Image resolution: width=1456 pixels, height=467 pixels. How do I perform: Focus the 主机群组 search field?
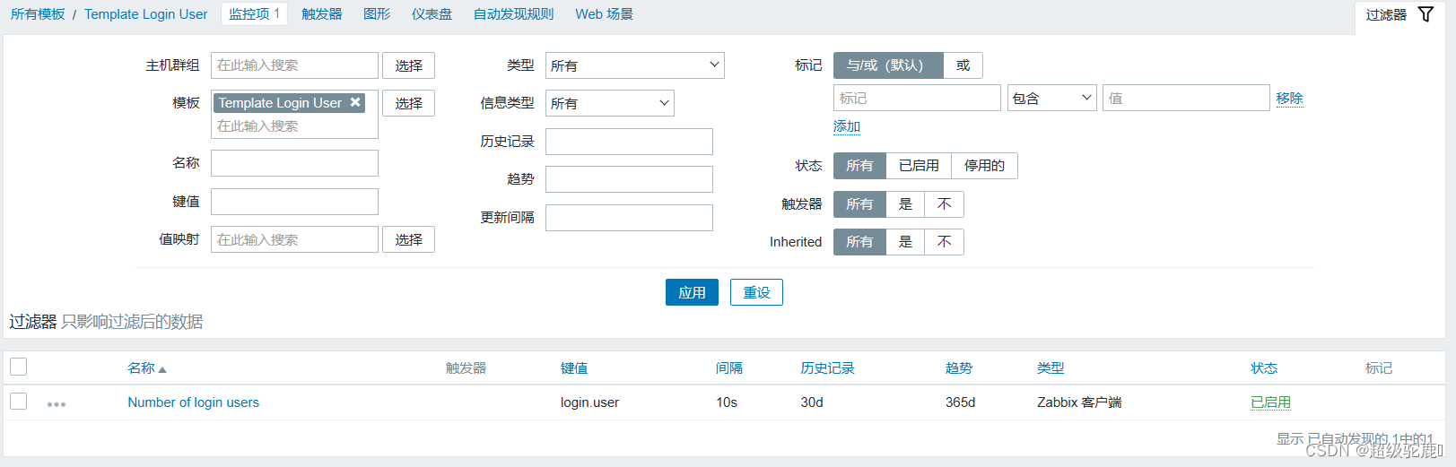pos(294,65)
